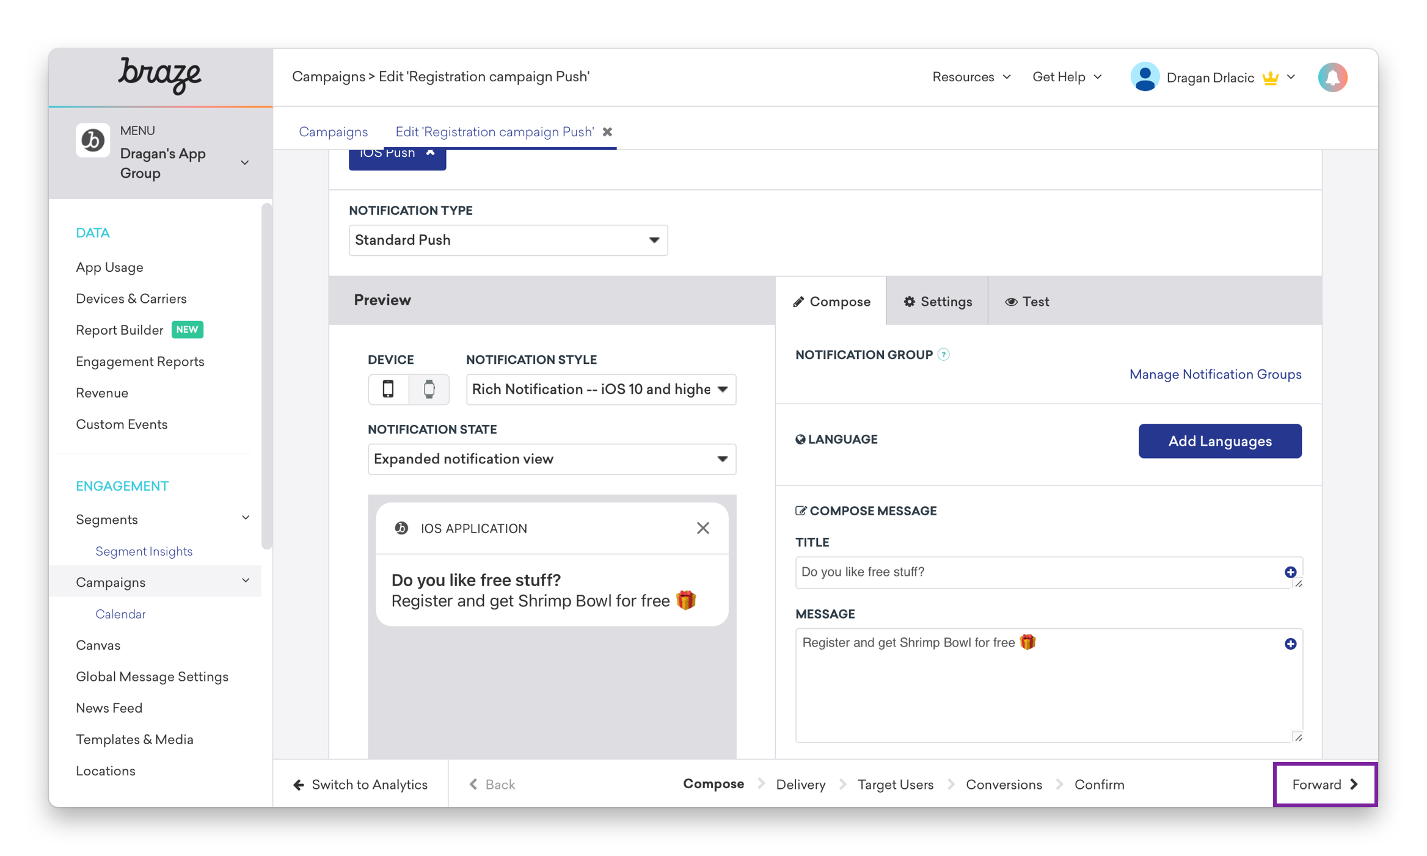
Task: Open Devices & Carriers page
Action: (131, 299)
